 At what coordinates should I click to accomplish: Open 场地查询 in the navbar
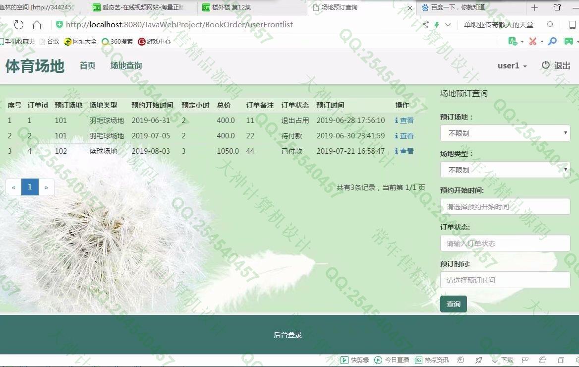tap(126, 66)
